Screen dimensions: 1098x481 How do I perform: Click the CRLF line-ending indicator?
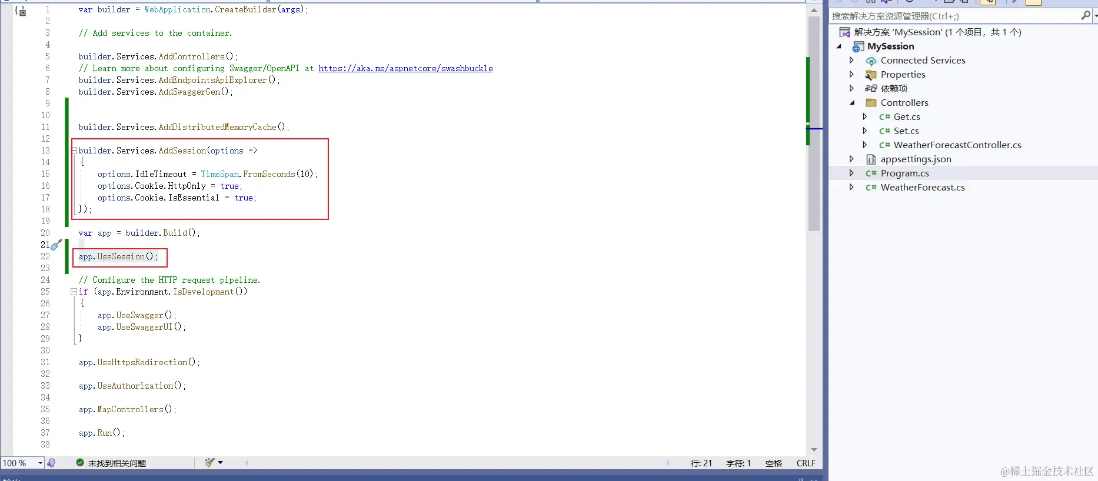tap(806, 463)
